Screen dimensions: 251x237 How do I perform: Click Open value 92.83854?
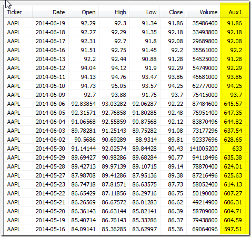84,104
